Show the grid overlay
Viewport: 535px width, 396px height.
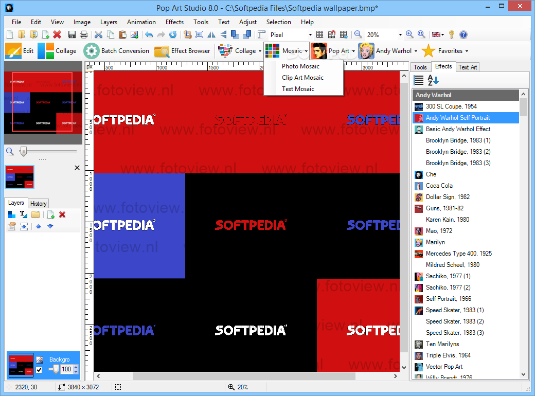[319, 34]
